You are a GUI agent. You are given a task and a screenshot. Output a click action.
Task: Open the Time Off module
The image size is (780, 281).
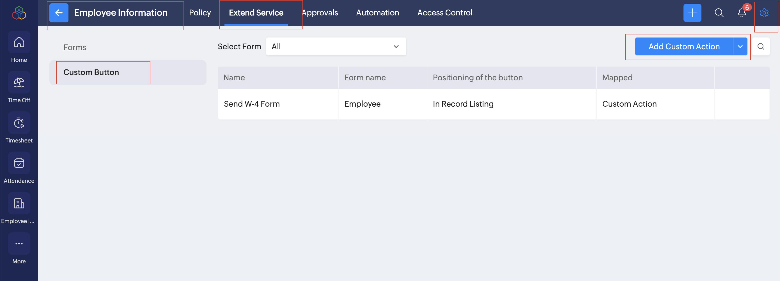pyautogui.click(x=19, y=83)
